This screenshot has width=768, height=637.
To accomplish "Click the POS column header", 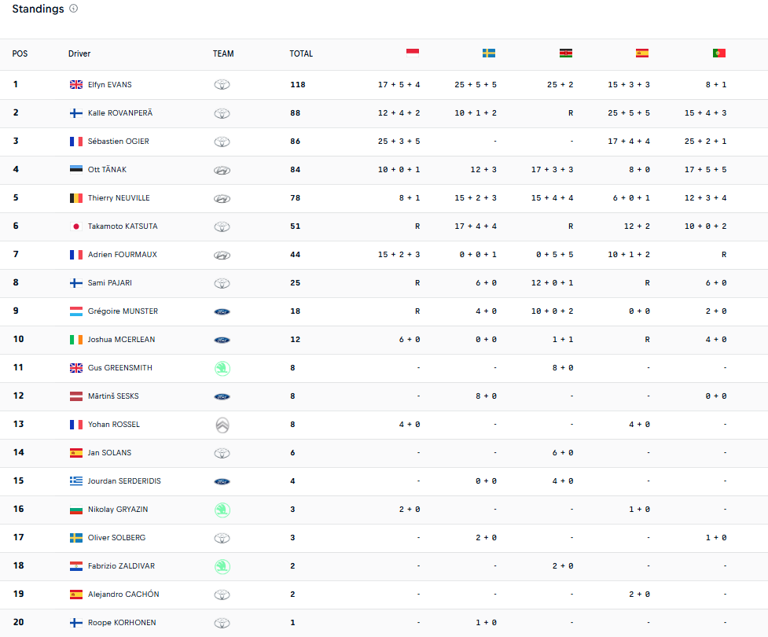I will 20,53.
